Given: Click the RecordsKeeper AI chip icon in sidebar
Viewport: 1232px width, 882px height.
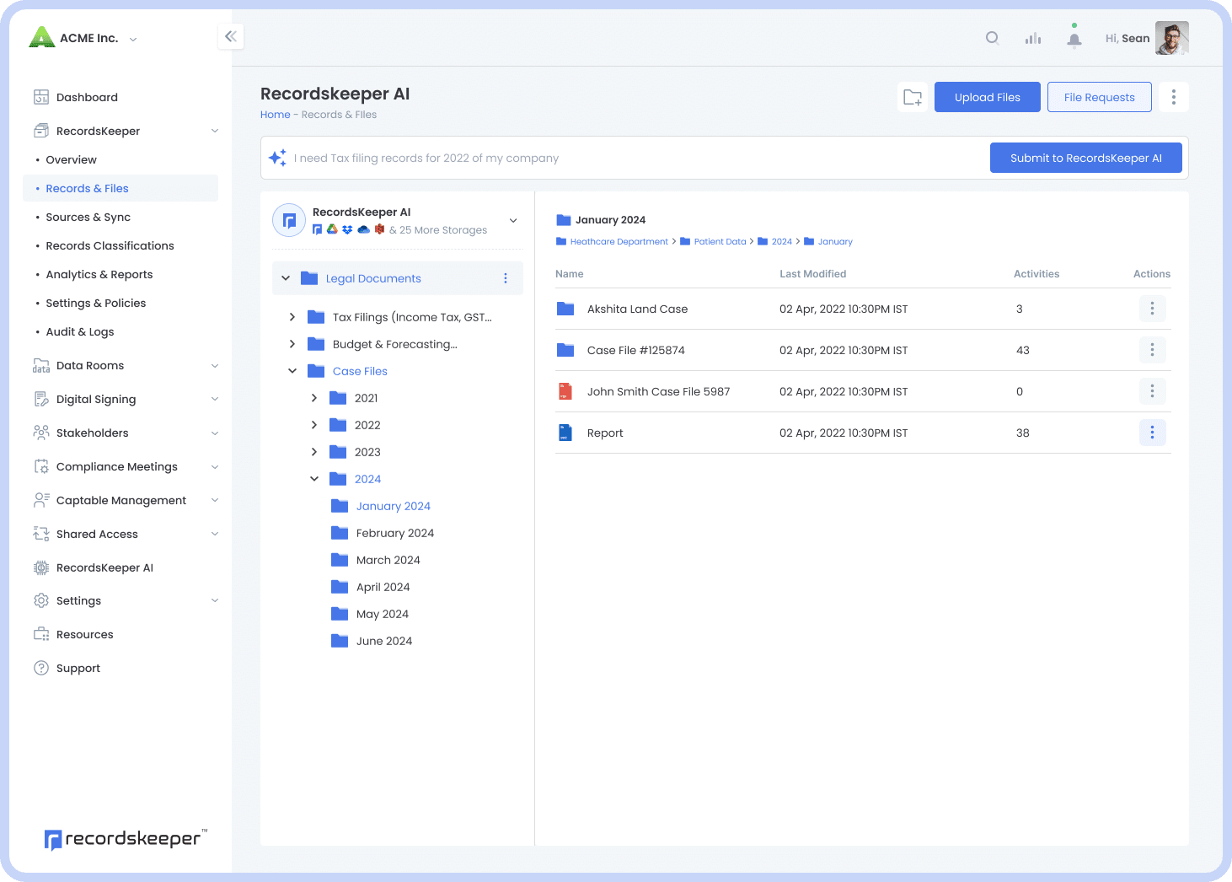Looking at the screenshot, I should click(x=41, y=567).
